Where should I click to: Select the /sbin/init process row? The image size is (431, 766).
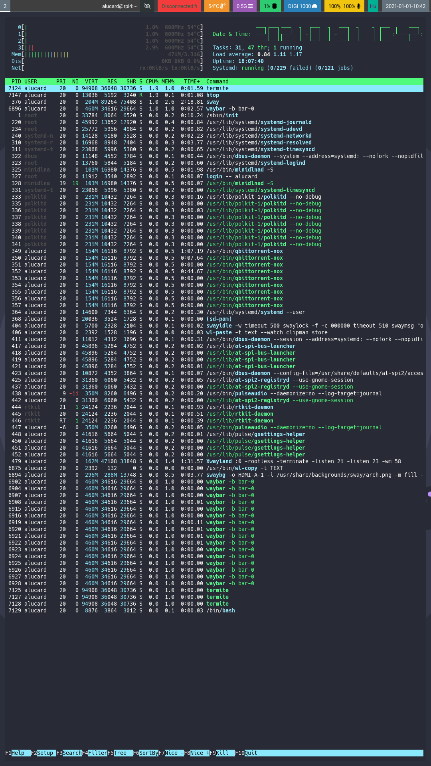click(x=214, y=115)
